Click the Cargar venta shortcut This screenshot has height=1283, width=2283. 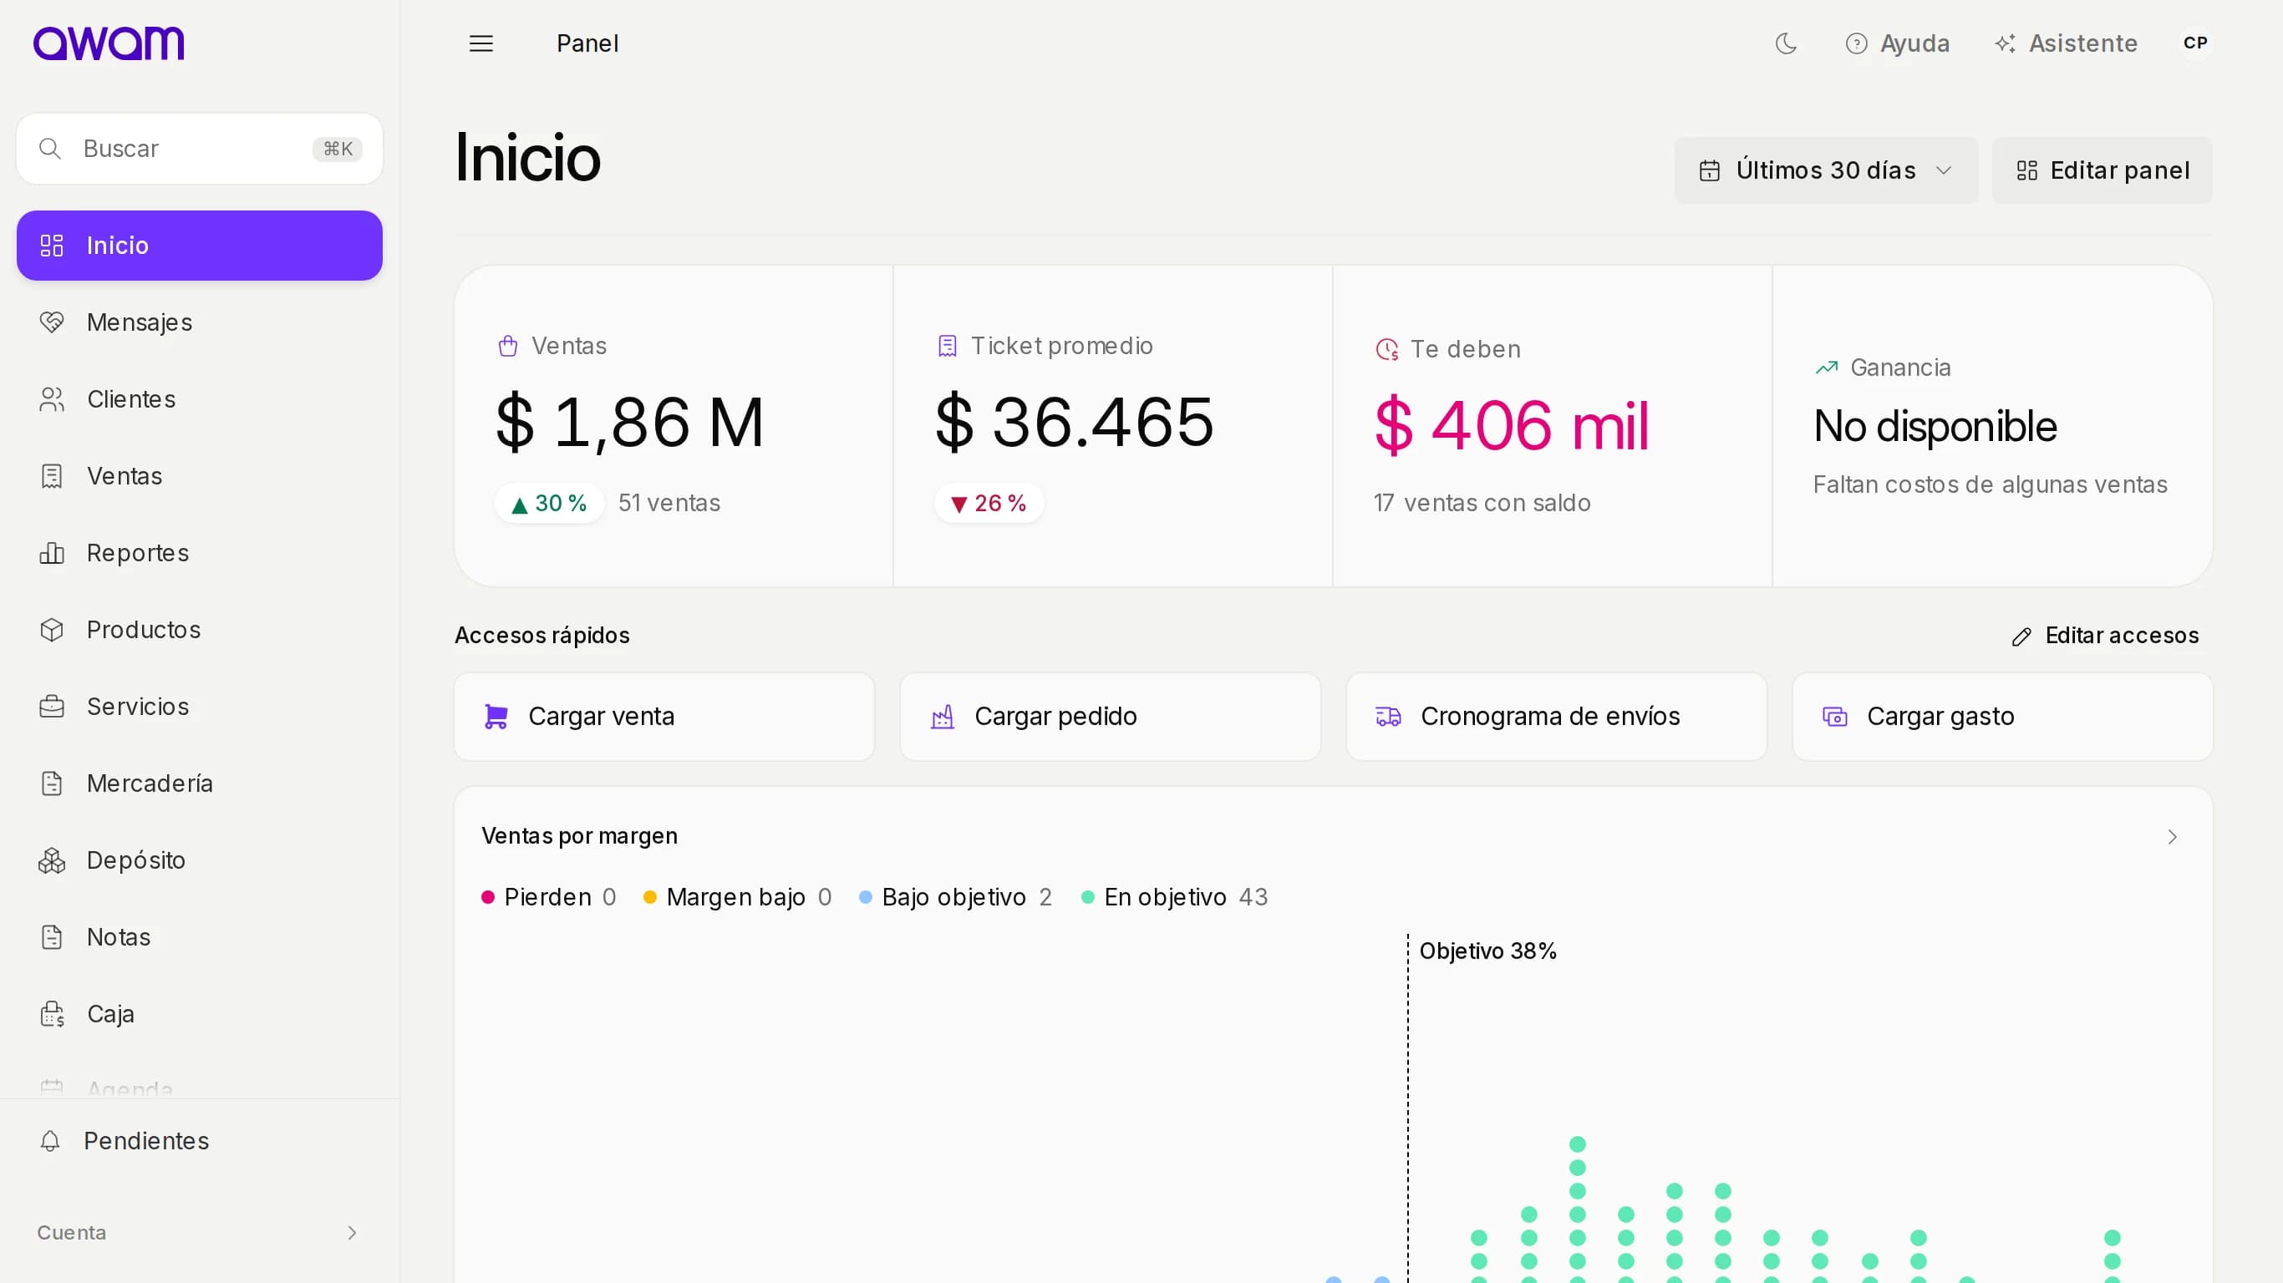pyautogui.click(x=664, y=717)
